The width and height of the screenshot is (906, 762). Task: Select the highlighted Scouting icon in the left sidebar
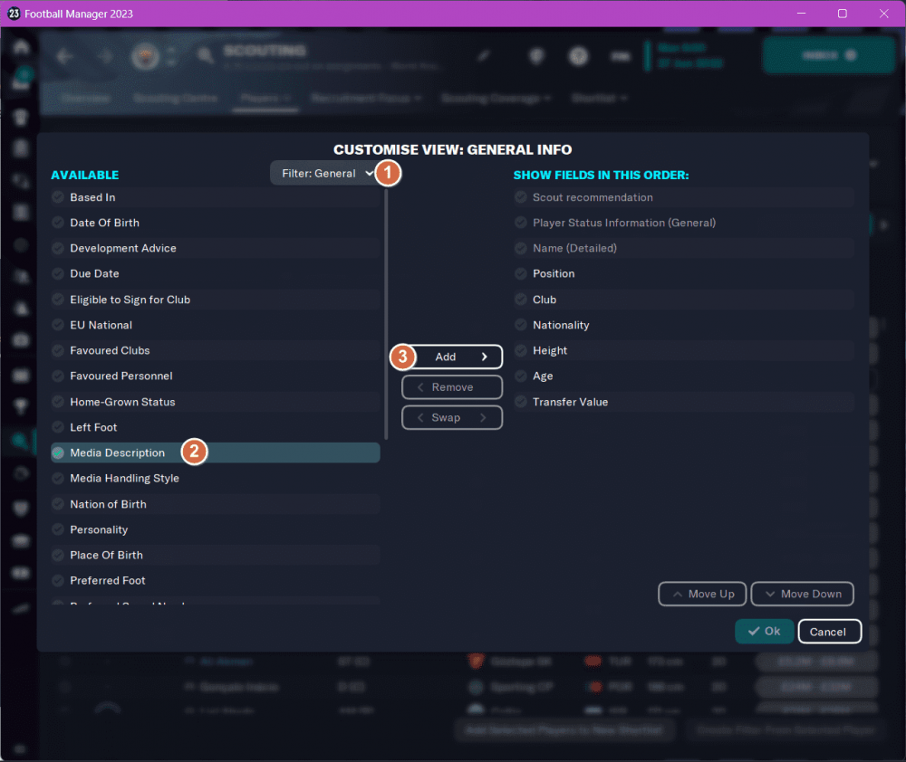pyautogui.click(x=20, y=441)
